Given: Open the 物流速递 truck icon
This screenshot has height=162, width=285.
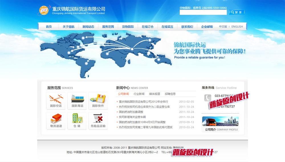Looking at the screenshot, I should tap(56, 119).
